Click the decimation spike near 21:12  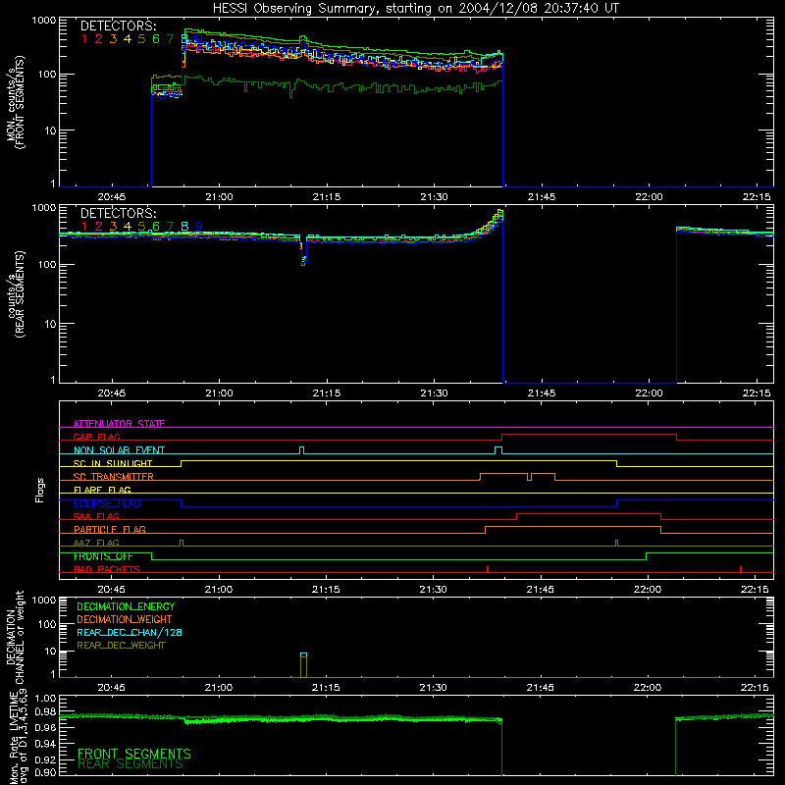tap(303, 665)
